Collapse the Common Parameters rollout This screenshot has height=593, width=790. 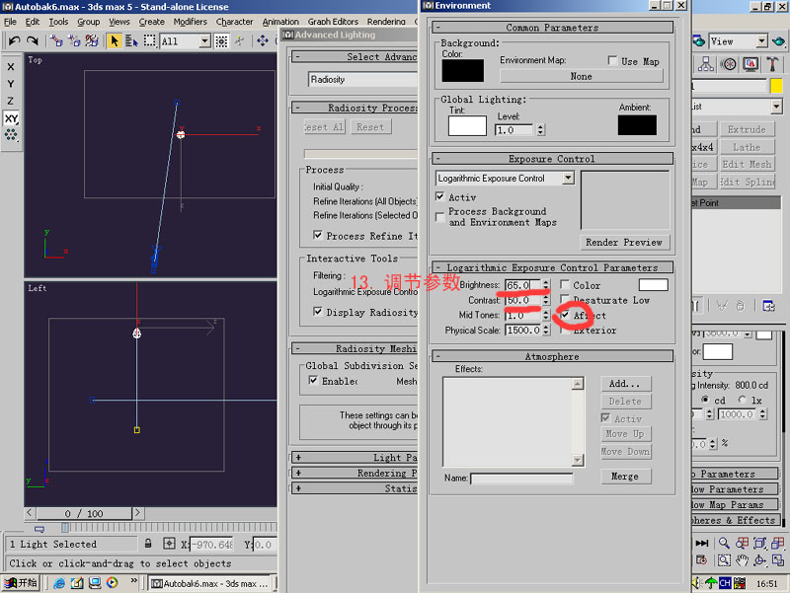point(552,28)
